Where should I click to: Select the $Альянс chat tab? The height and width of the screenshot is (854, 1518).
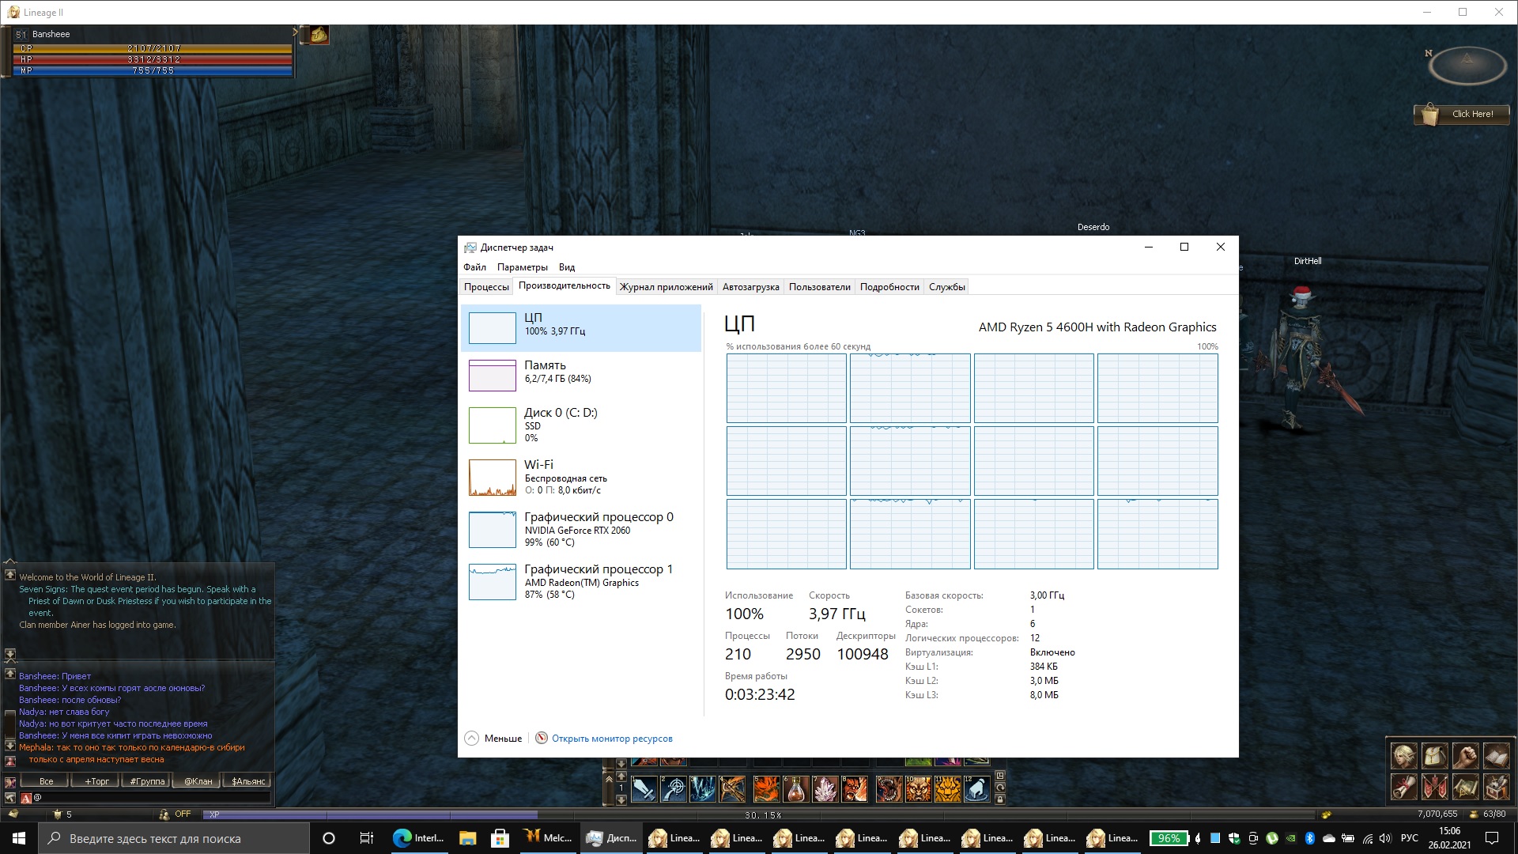tap(248, 781)
